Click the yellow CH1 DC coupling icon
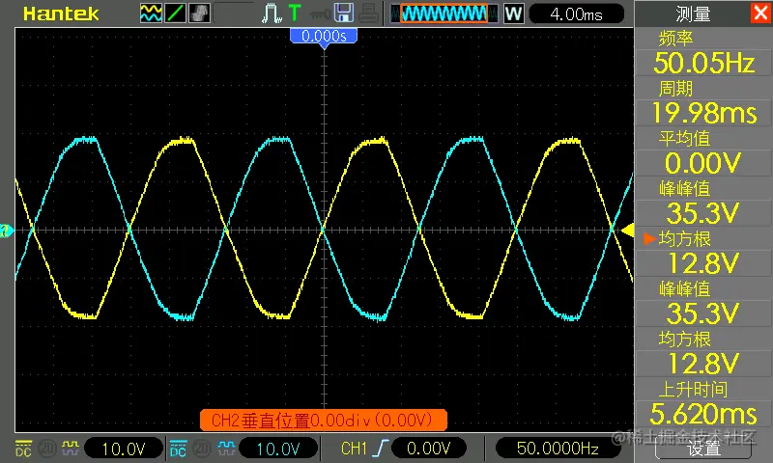 (23, 449)
